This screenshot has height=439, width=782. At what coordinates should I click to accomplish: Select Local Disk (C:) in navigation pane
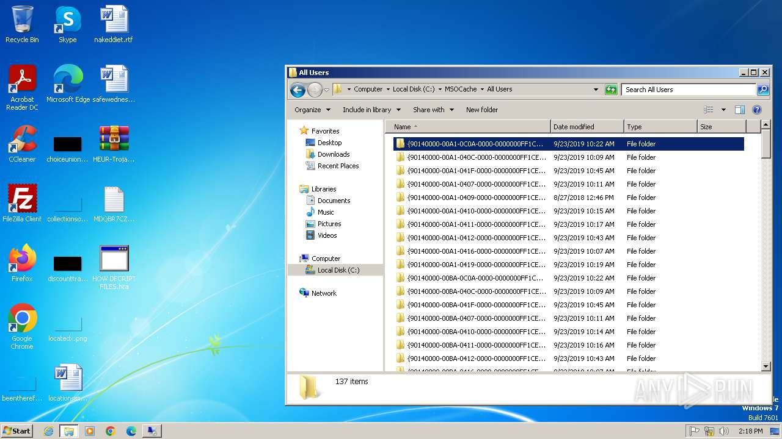[x=338, y=270]
